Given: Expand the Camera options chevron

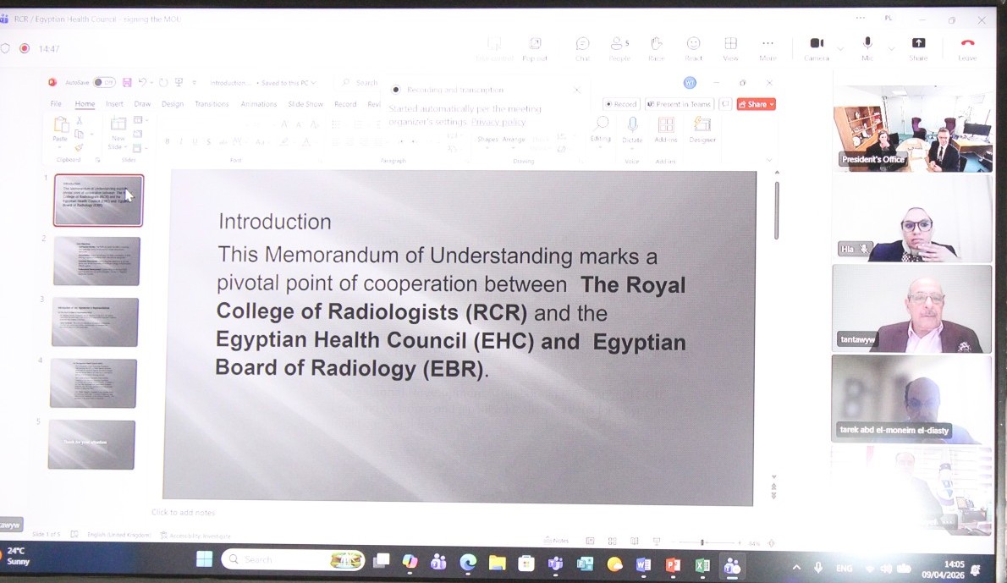Looking at the screenshot, I should click(840, 49).
